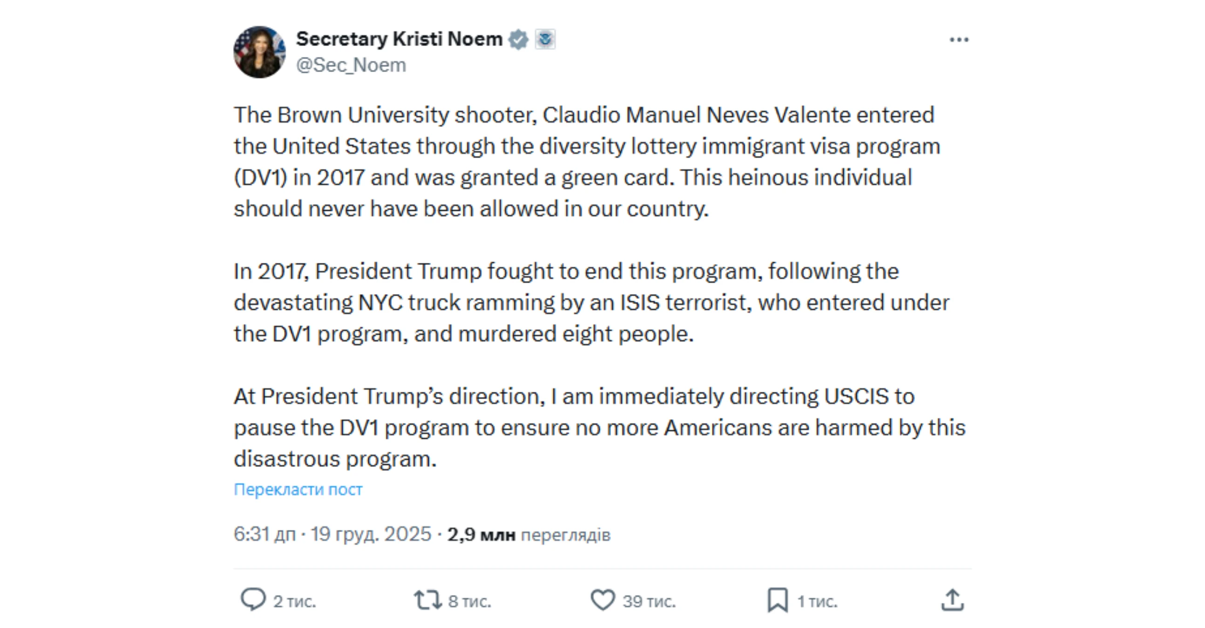Click the 'Перекласти пост' translate link

[x=298, y=489]
